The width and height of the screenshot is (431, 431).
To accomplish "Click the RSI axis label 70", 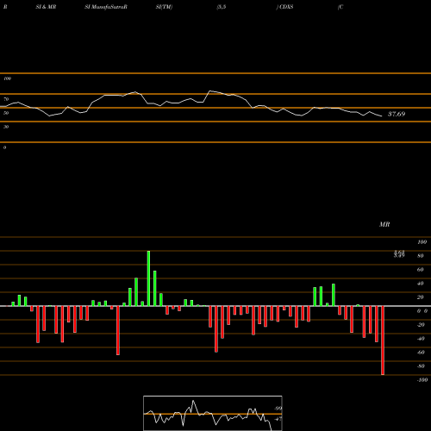I will coord(6,99).
